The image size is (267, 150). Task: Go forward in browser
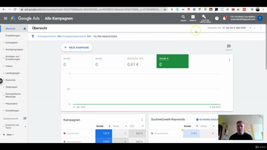pyautogui.click(x=9, y=9)
